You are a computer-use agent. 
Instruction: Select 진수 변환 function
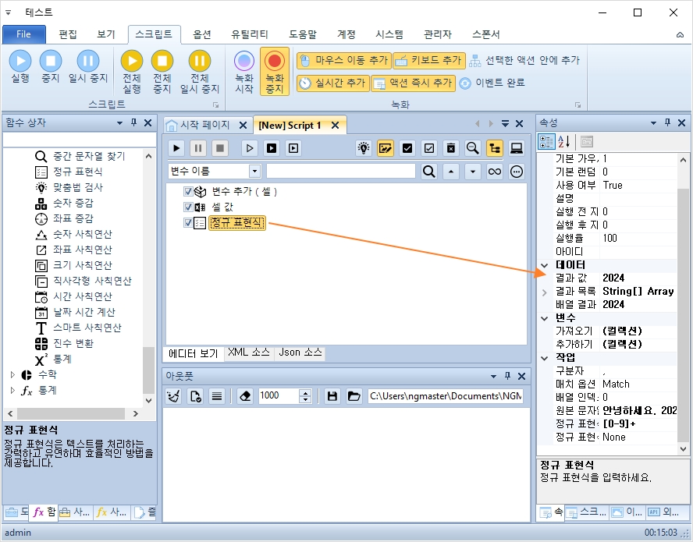tap(73, 343)
